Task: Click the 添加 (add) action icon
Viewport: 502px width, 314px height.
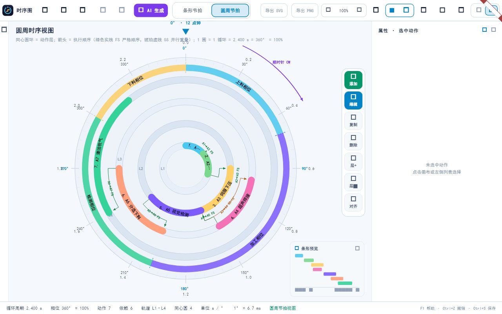Action: pos(353,80)
